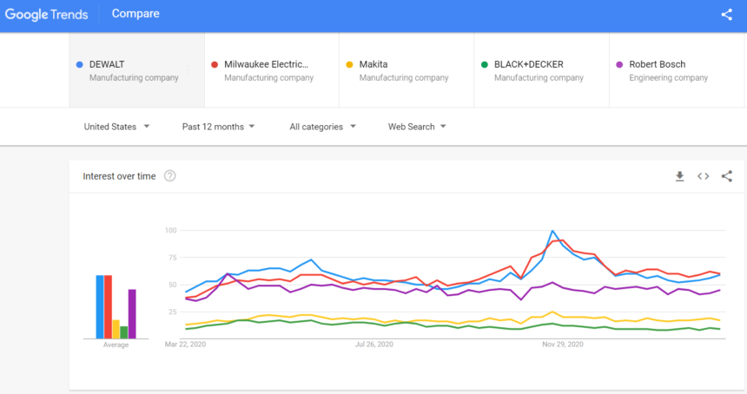Click the Robert Bosch term card
The image size is (747, 394).
[x=676, y=70]
